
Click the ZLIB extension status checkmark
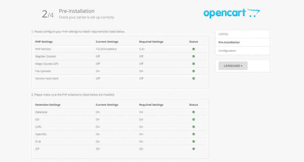(x=193, y=142)
